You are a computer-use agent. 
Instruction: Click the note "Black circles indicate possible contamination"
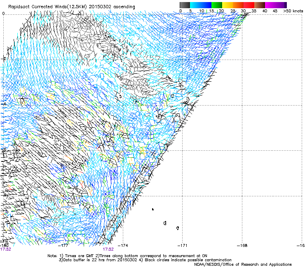click(188, 260)
